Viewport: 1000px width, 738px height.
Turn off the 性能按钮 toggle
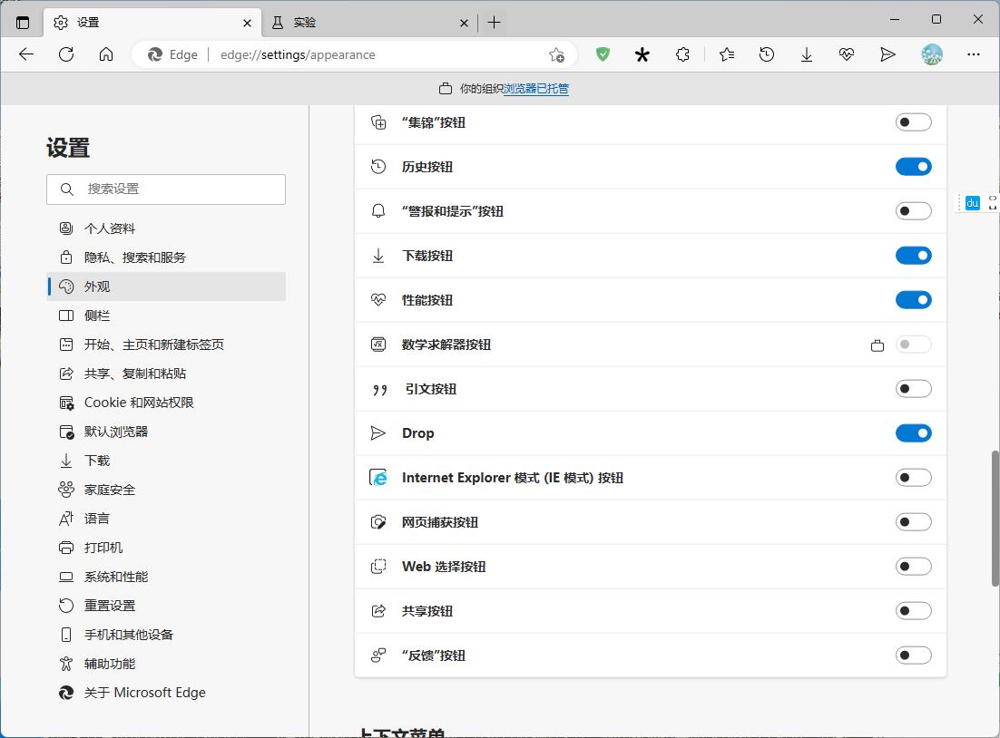pyautogui.click(x=913, y=299)
